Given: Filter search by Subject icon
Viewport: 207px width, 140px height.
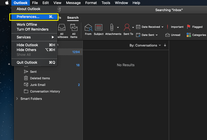Looking at the screenshot, I should [99, 27].
